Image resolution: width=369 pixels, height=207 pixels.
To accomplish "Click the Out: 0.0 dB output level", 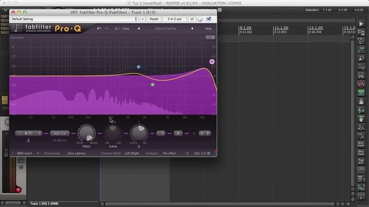I will tap(202, 154).
